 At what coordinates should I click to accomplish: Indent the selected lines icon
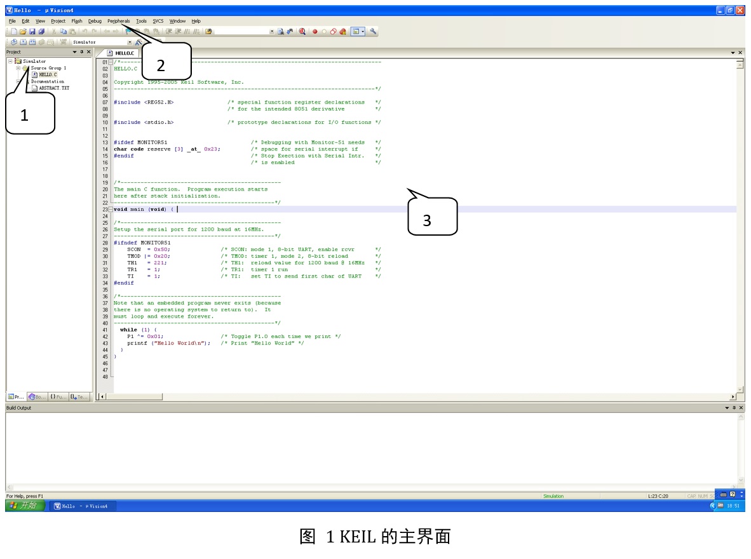pos(168,32)
